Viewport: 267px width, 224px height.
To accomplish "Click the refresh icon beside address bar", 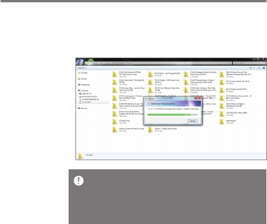I will pos(230,63).
